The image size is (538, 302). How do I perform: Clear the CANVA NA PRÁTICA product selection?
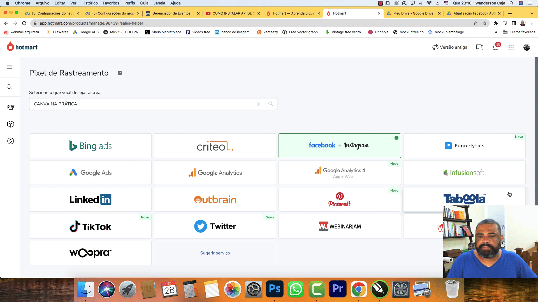click(x=258, y=104)
